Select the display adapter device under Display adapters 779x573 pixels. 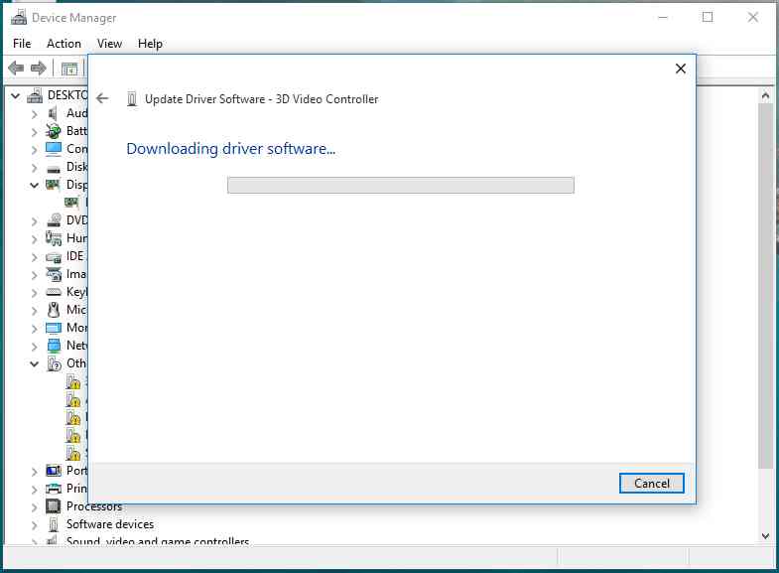(72, 203)
